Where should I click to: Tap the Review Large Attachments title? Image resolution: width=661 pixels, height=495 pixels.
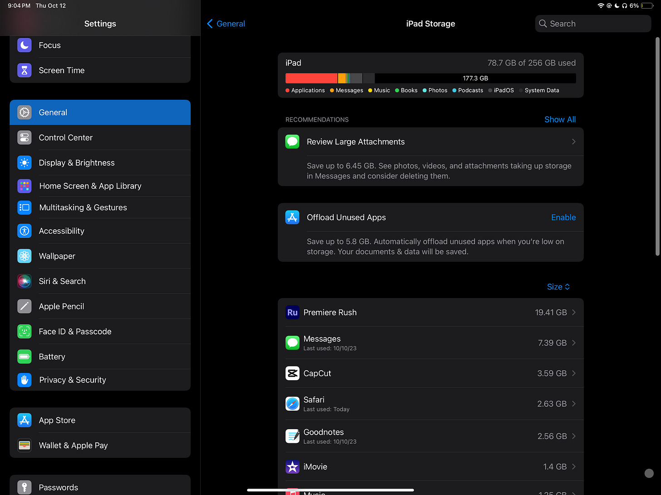click(355, 142)
